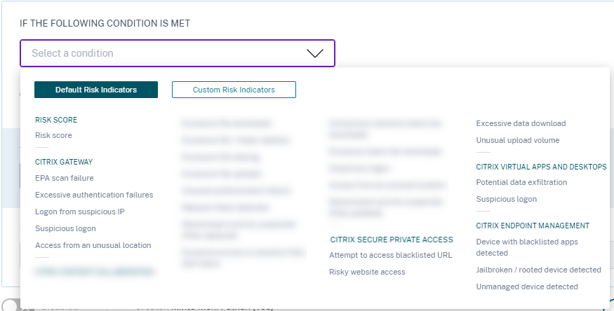Screen dimensions: 614x311
Task: Select Excessive data download option
Action: pyautogui.click(x=521, y=123)
